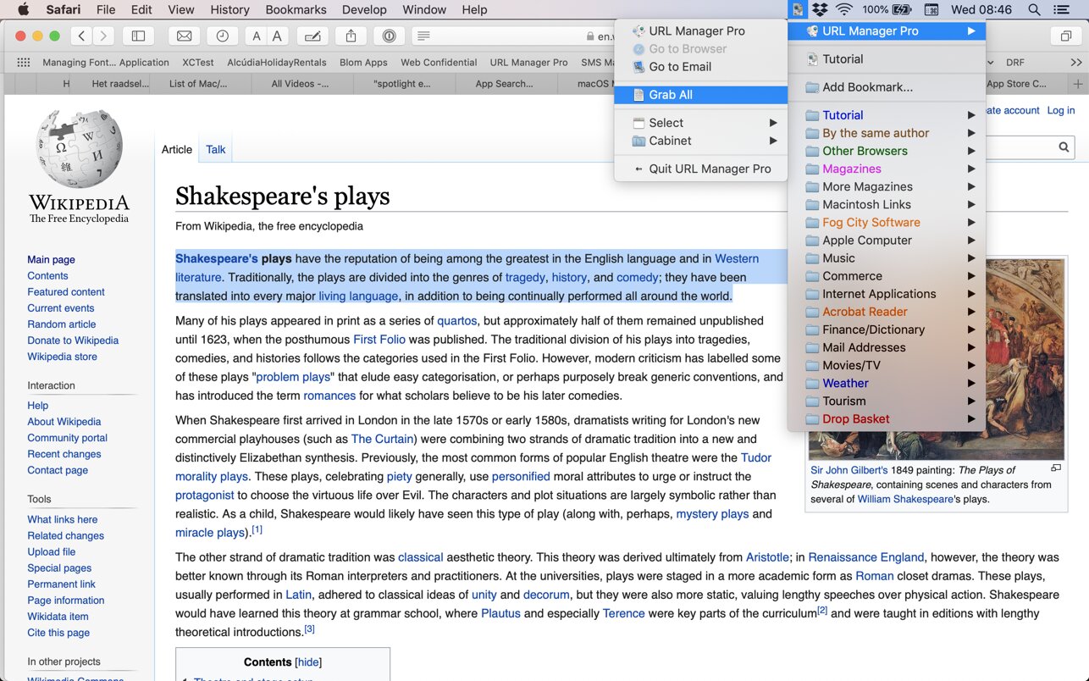Click the Share icon in Safari toolbar
The width and height of the screenshot is (1089, 681).
click(x=351, y=36)
